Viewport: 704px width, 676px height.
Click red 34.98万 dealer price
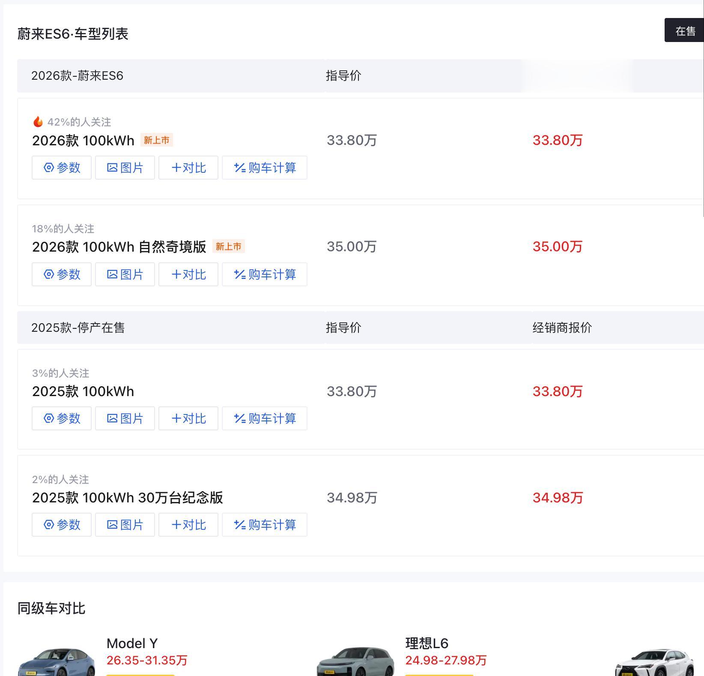558,498
